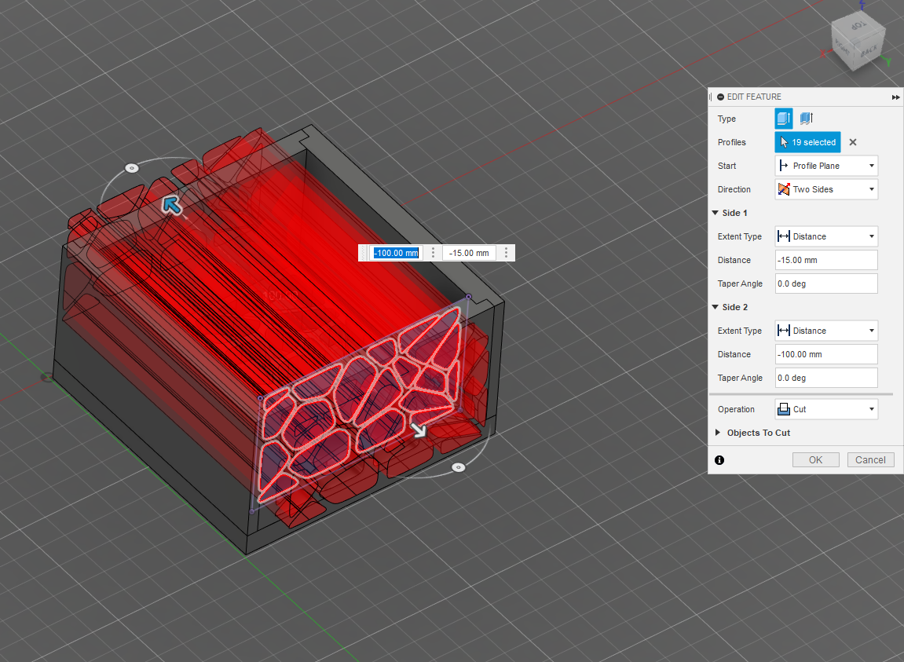Image resolution: width=904 pixels, height=662 pixels.
Task: Switch to the thin extrude Type icon
Action: pyautogui.click(x=806, y=118)
